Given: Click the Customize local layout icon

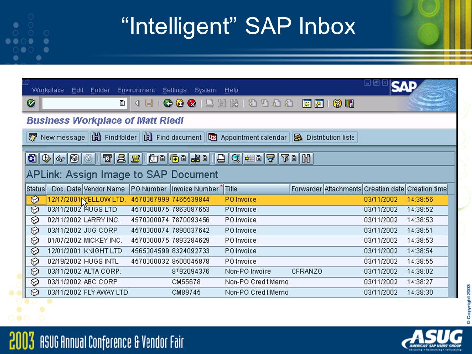Looking at the screenshot, I should pyautogui.click(x=349, y=103).
